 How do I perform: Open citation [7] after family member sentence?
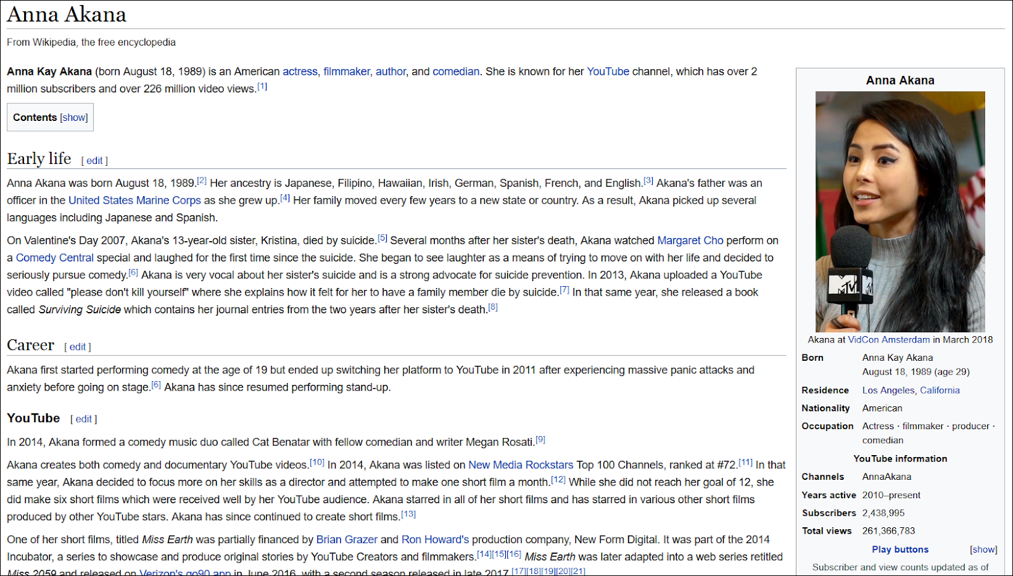(564, 290)
